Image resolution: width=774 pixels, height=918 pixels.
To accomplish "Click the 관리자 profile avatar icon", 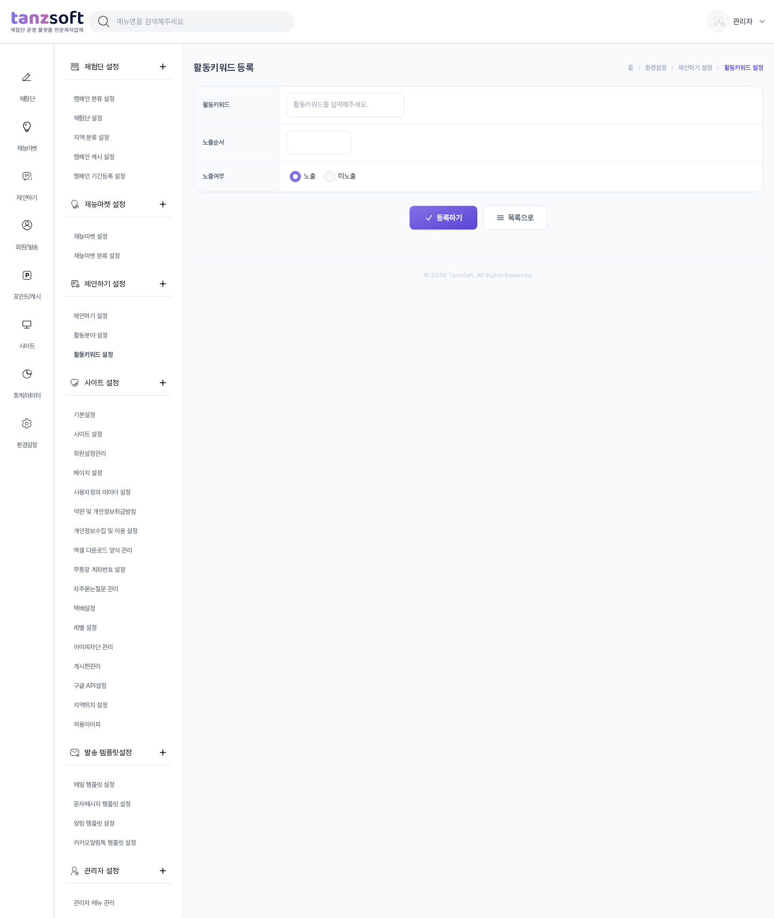I will (x=718, y=21).
